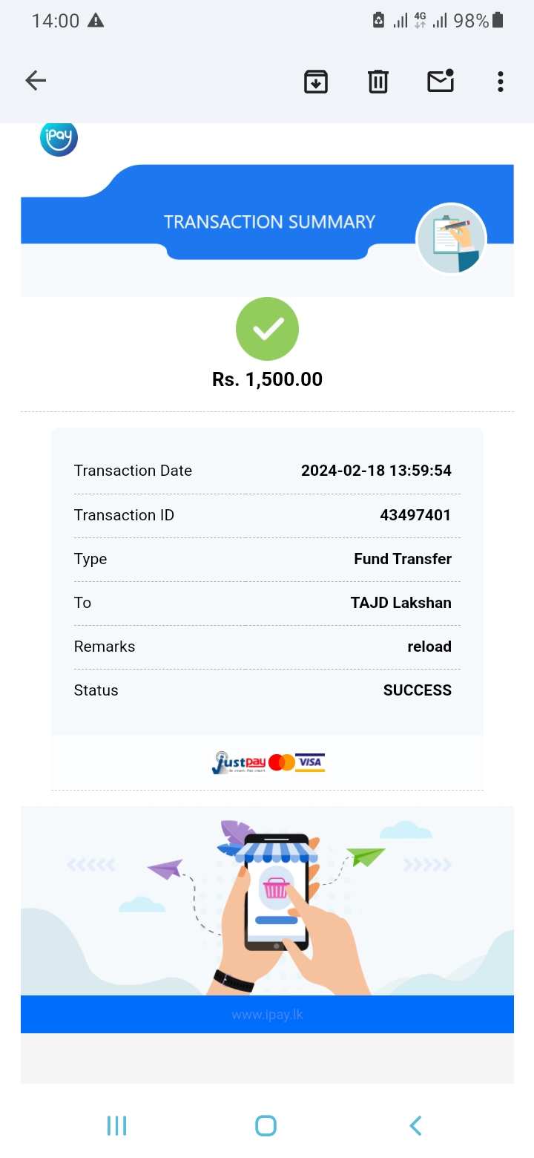This screenshot has width=534, height=1158.
Task: Delete the email with the trash icon
Action: (378, 81)
